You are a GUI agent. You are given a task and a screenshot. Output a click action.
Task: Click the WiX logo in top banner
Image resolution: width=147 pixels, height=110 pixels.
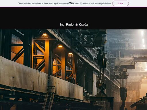pyautogui.click(x=72, y=3)
